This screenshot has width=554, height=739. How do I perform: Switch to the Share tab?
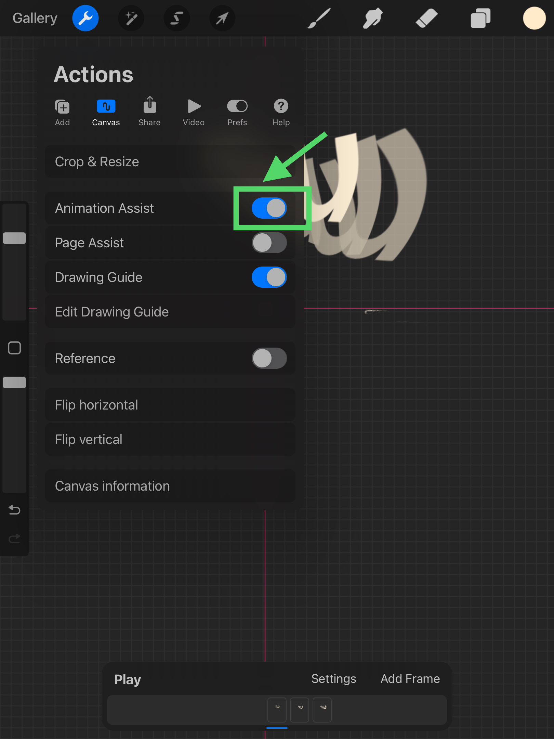tap(149, 112)
